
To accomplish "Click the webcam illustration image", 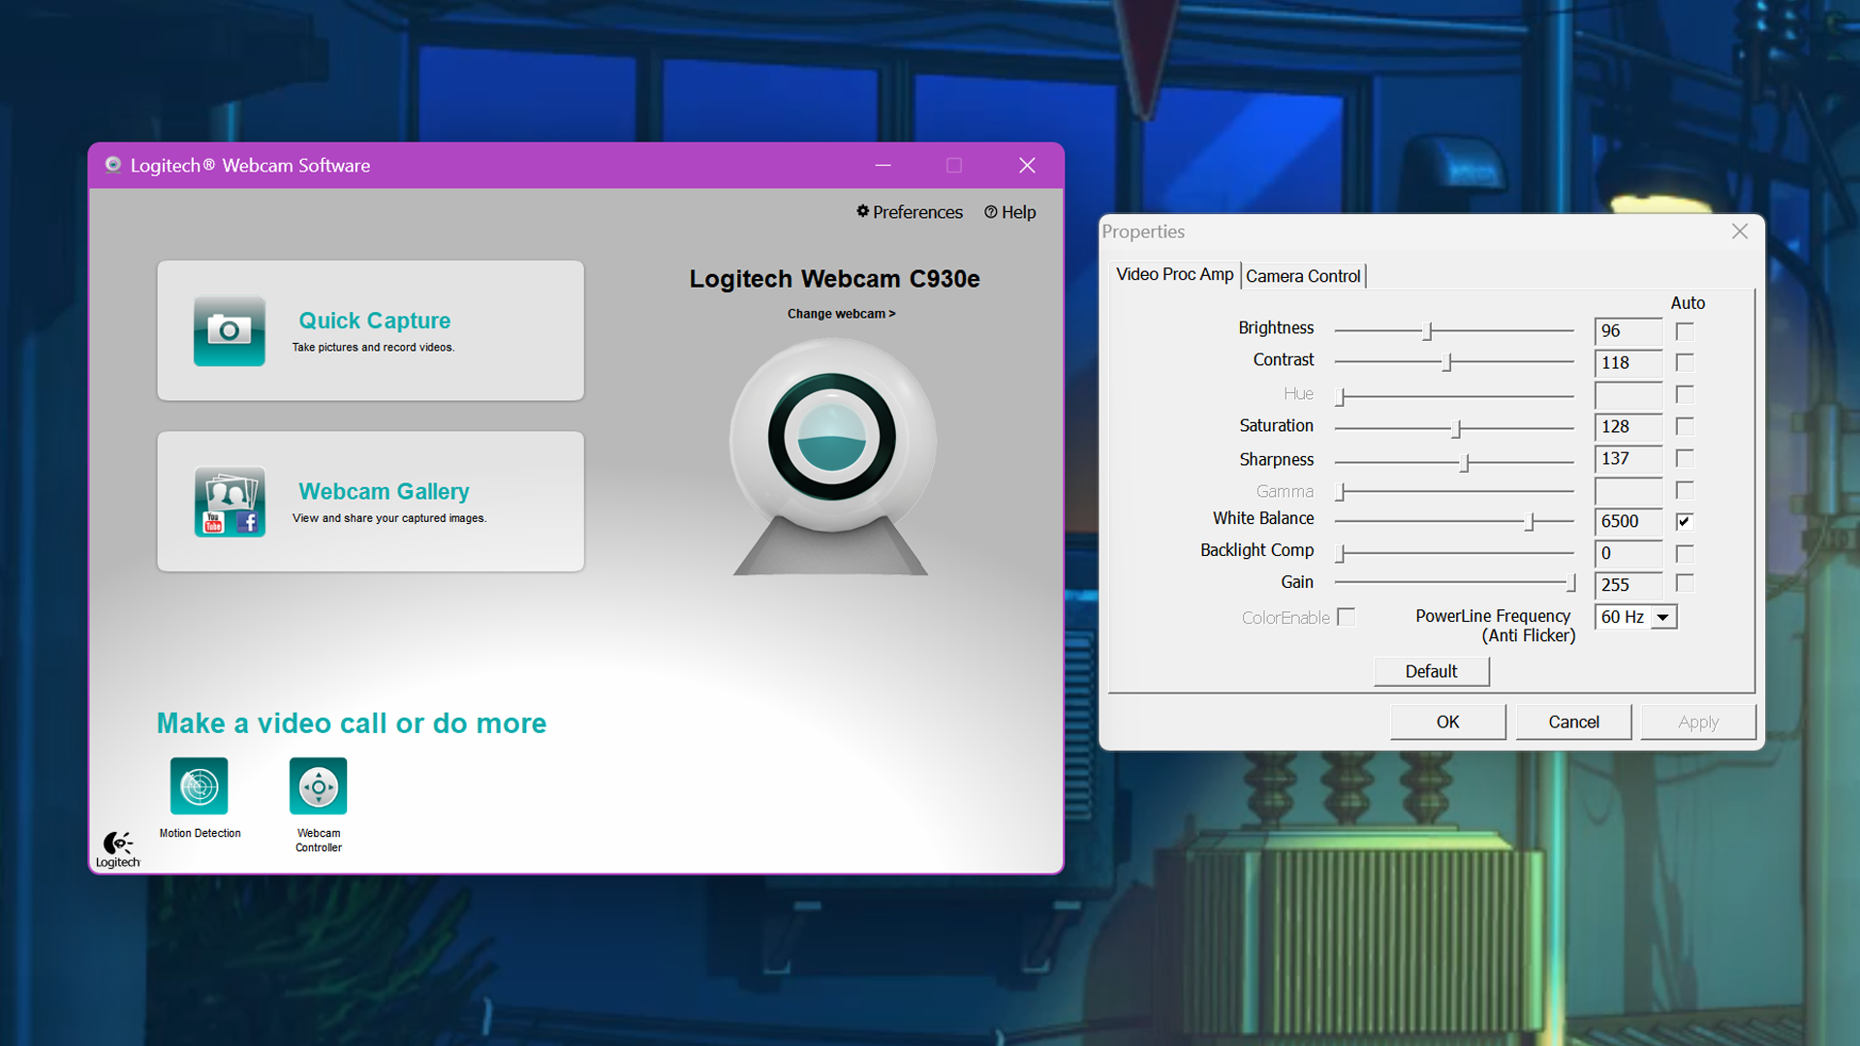I will point(831,455).
